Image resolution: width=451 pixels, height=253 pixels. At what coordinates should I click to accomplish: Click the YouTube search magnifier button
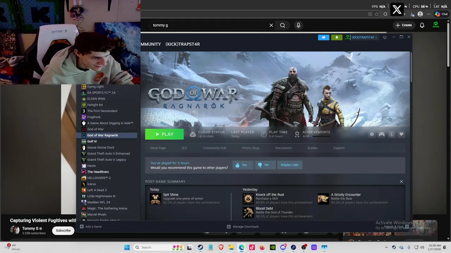(283, 25)
